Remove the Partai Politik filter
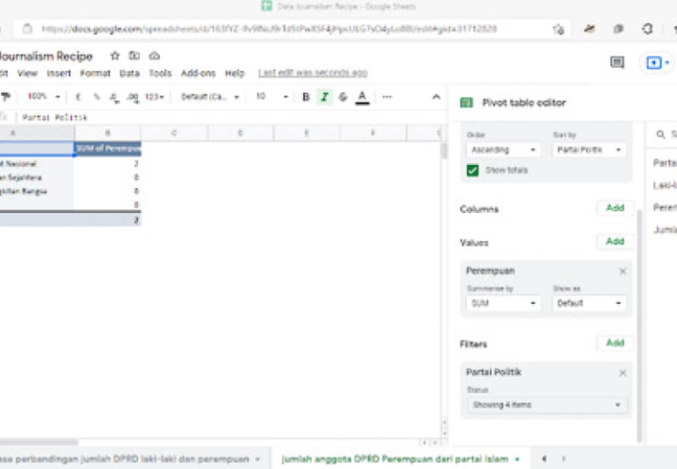This screenshot has height=469, width=677. (622, 372)
